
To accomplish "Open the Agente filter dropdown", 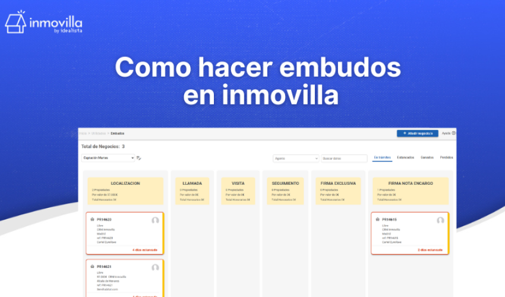I will click(x=295, y=159).
